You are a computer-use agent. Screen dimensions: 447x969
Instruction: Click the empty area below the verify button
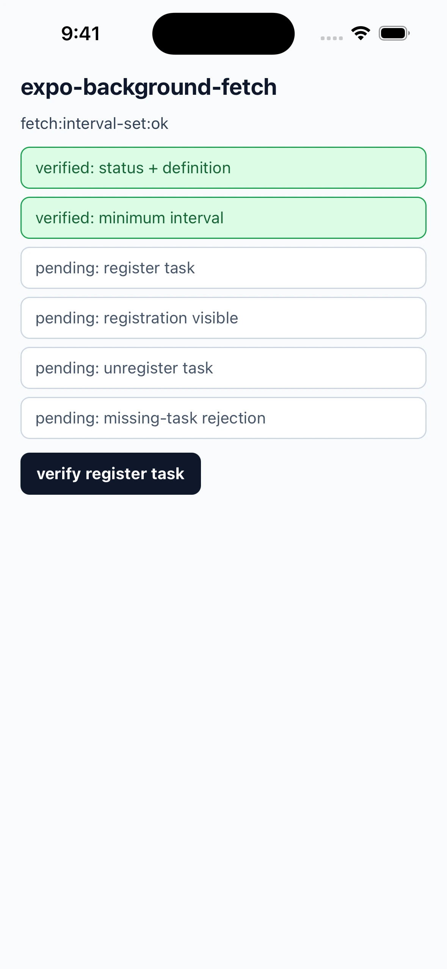[x=223, y=720]
